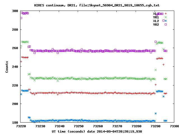Click the Counts y-axis label
This screenshot has height=134, width=179.
7,67
